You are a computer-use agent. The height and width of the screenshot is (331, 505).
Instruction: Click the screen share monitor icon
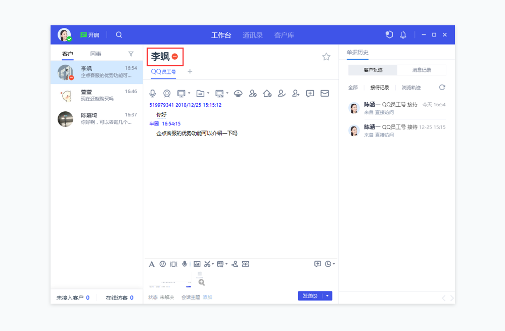point(181,94)
